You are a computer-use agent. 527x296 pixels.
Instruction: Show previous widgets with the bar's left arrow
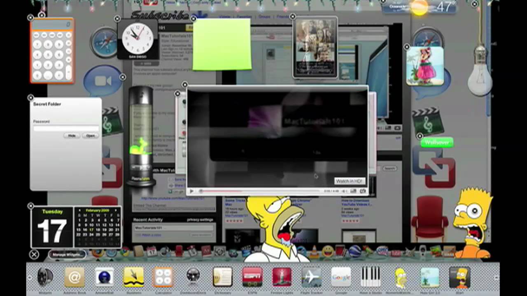[30, 278]
